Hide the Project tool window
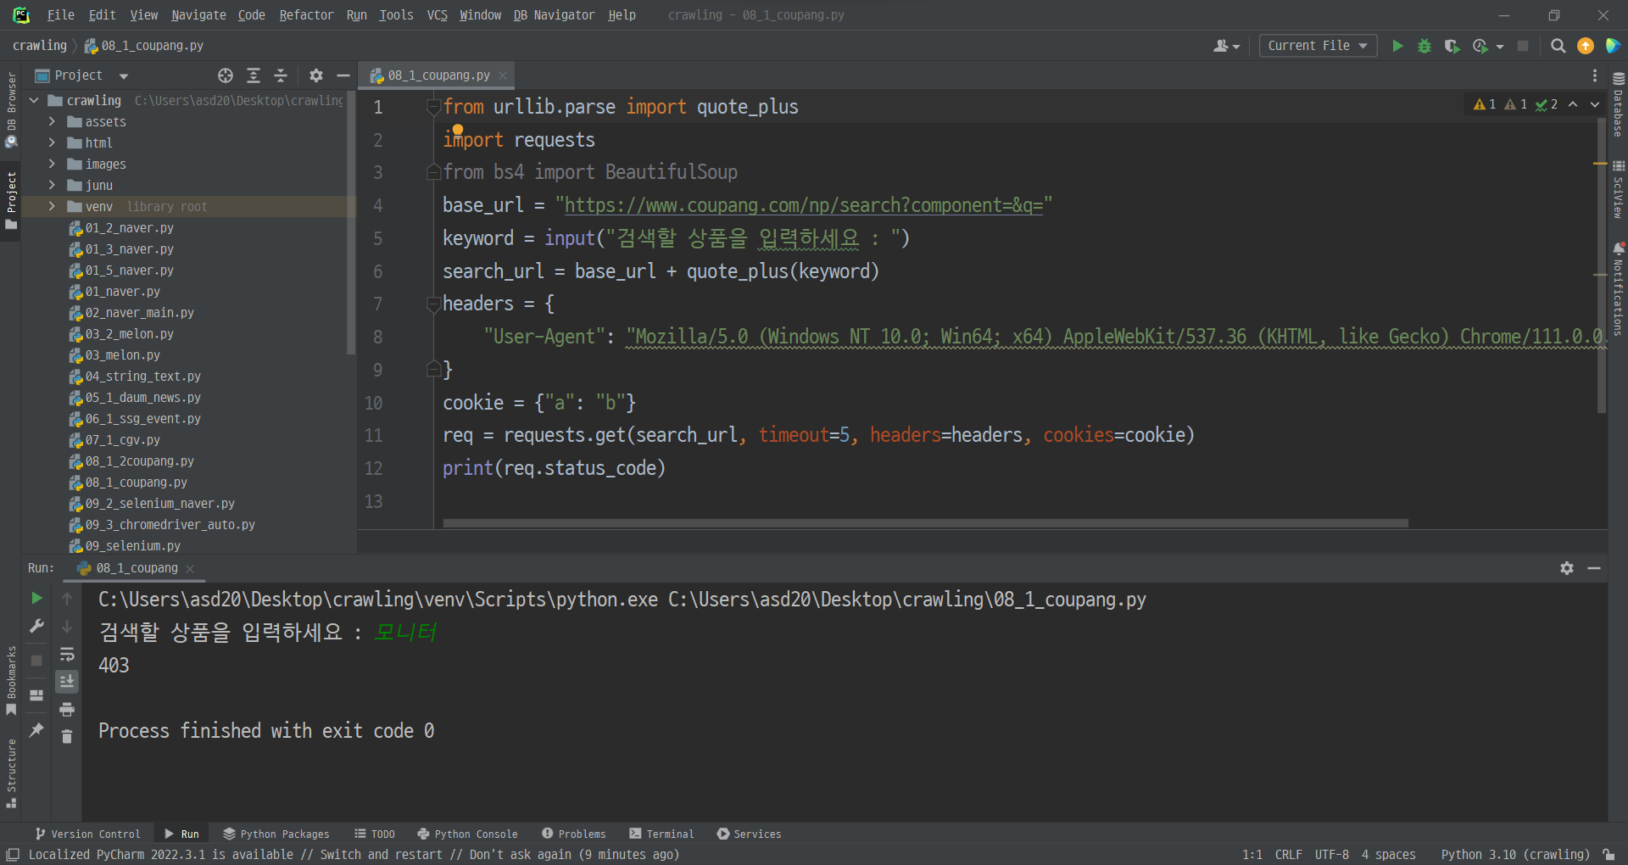Viewport: 1628px width, 865px height. (x=343, y=75)
